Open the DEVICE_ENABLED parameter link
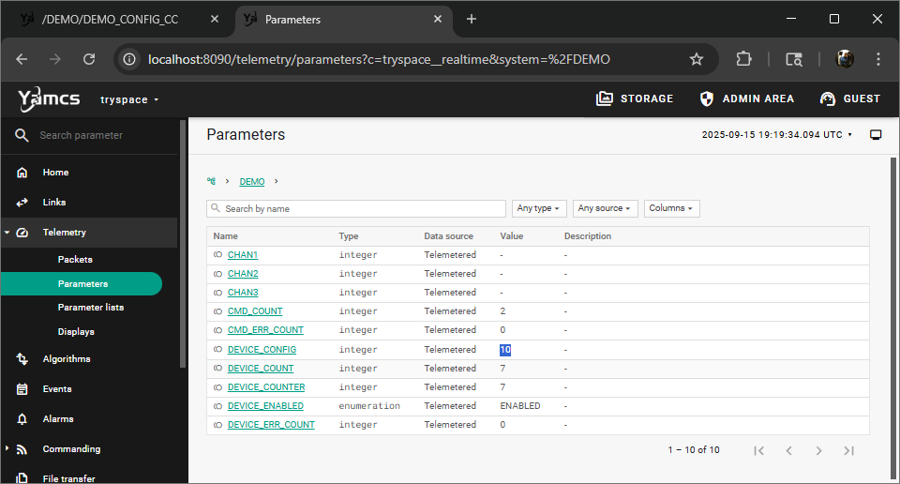The image size is (900, 484). [265, 406]
